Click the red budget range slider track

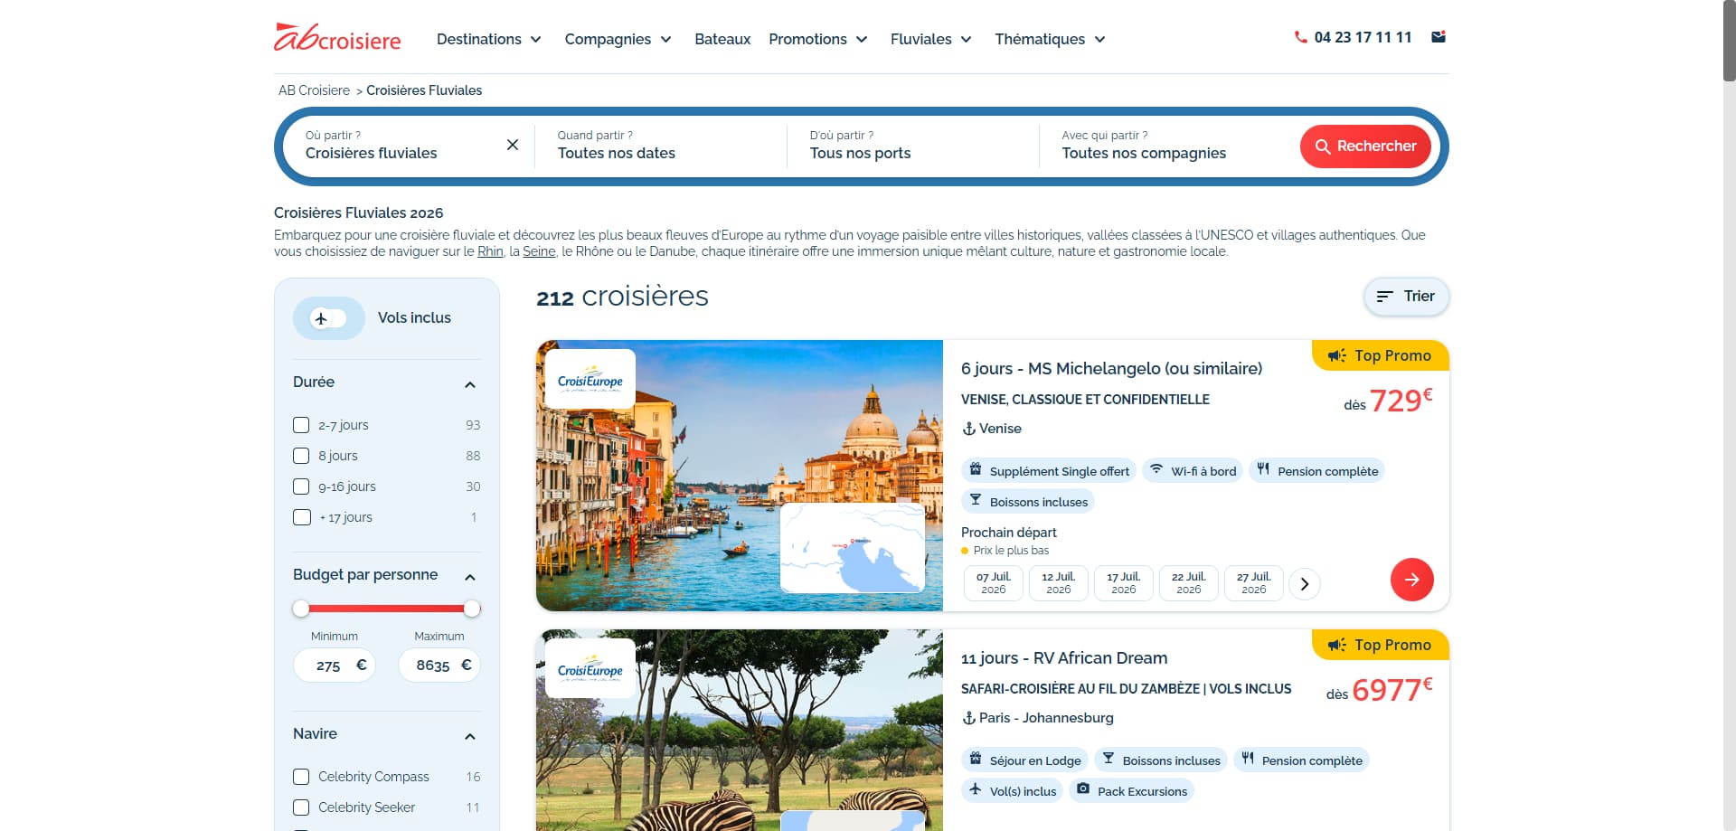point(386,609)
